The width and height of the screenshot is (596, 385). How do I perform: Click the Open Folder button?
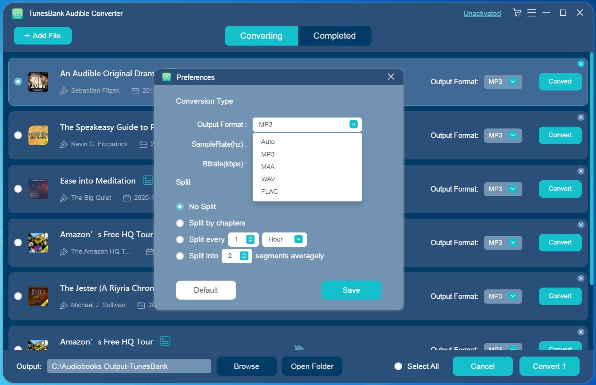[x=312, y=366]
